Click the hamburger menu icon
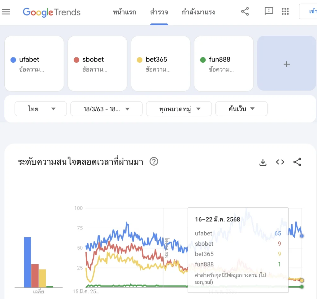 6,12
